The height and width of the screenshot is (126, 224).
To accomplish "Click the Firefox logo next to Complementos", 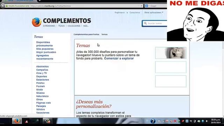I will point(36,22).
